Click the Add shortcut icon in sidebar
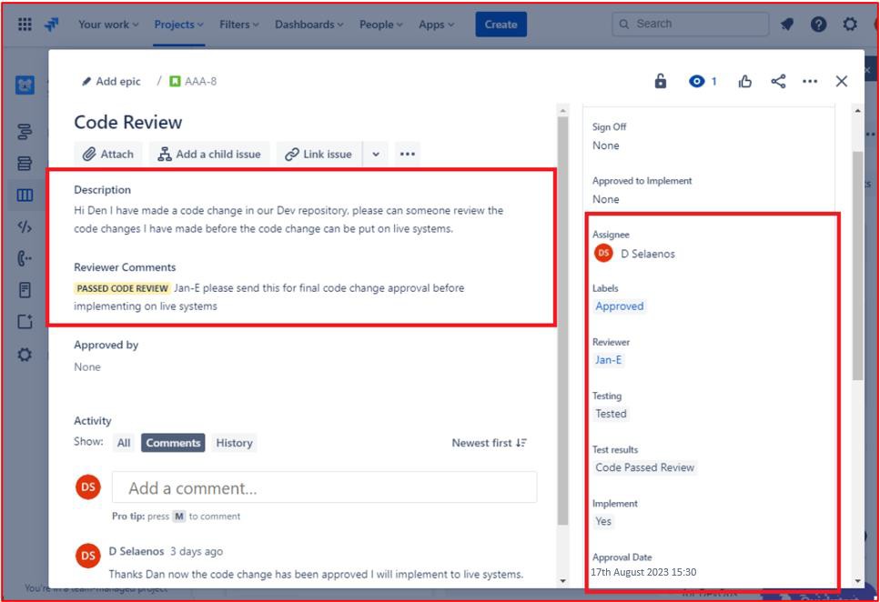Image resolution: width=880 pixels, height=602 pixels. pos(25,322)
